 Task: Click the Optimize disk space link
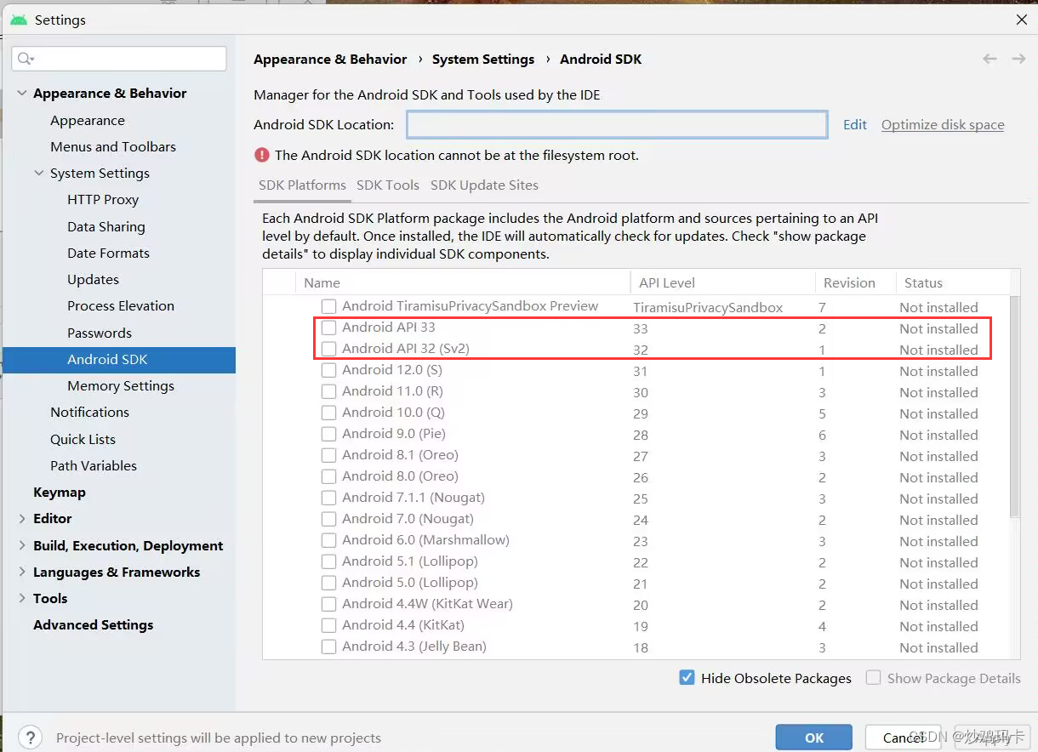pos(943,124)
